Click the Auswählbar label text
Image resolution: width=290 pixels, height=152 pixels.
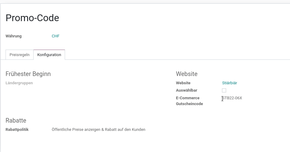click(187, 90)
